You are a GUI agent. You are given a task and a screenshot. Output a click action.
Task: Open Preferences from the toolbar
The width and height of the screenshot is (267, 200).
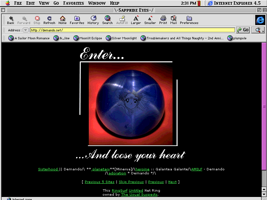(189, 19)
